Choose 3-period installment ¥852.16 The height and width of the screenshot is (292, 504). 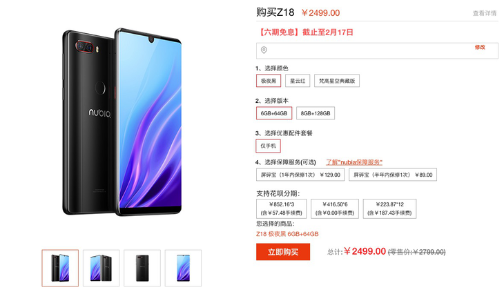point(281,208)
